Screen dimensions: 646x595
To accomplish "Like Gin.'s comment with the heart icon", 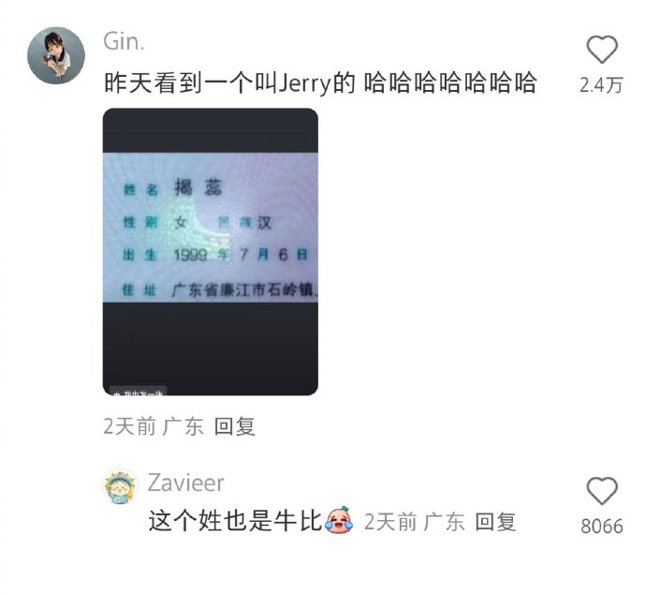I will pyautogui.click(x=601, y=50).
